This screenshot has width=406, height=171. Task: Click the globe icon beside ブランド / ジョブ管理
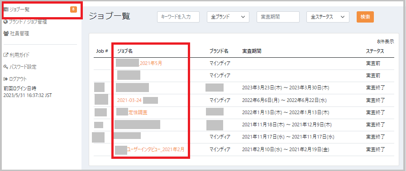[x=6, y=22]
